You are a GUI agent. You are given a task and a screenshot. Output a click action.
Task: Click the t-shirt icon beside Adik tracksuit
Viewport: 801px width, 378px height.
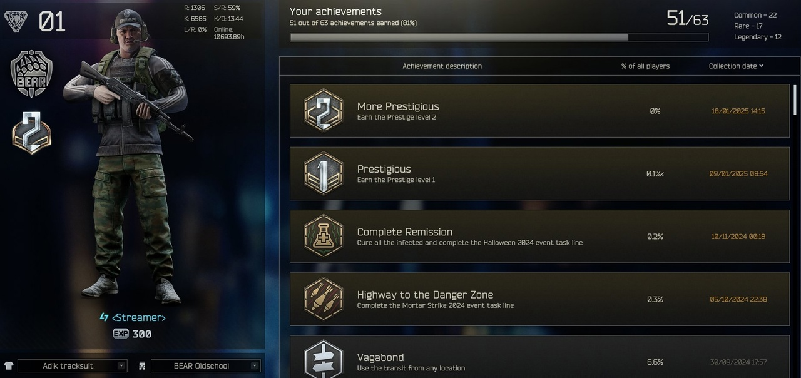pos(9,366)
